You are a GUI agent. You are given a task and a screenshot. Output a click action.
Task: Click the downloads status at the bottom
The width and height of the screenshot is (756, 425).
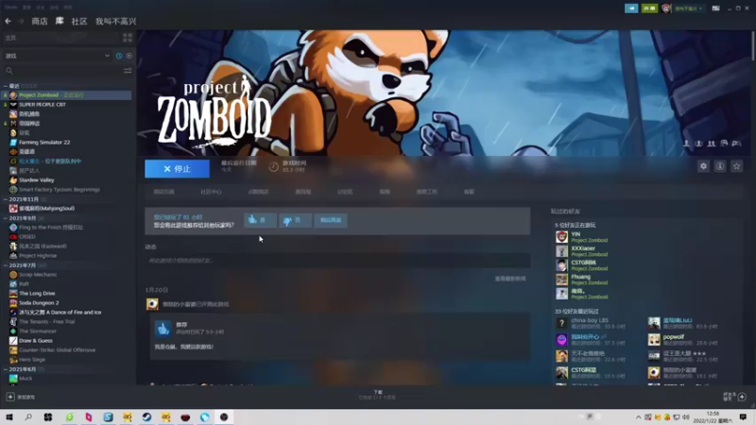point(377,395)
